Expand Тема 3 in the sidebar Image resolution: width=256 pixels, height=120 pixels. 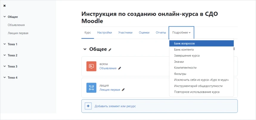(x=4, y=66)
